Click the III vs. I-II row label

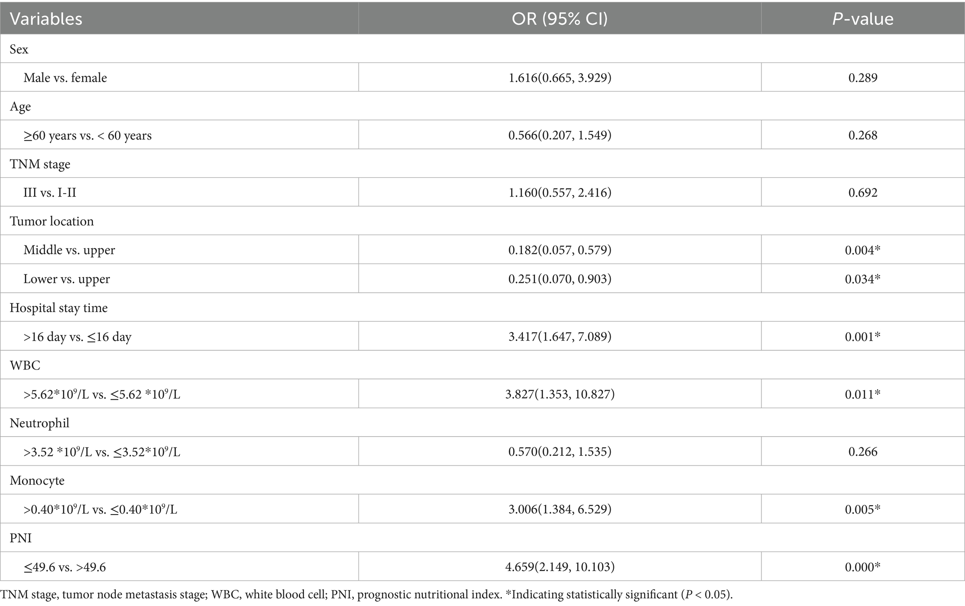click(49, 193)
